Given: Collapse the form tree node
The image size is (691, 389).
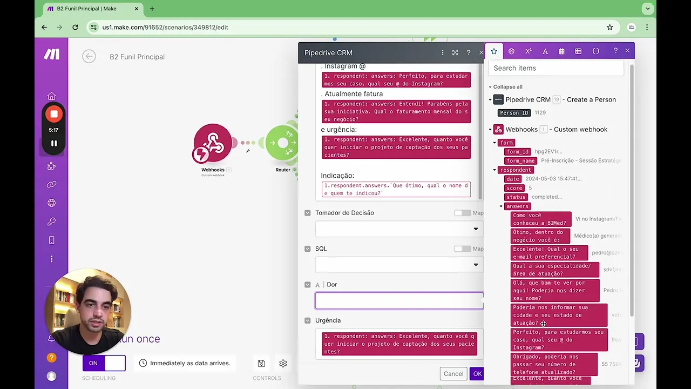Looking at the screenshot, I should (494, 143).
